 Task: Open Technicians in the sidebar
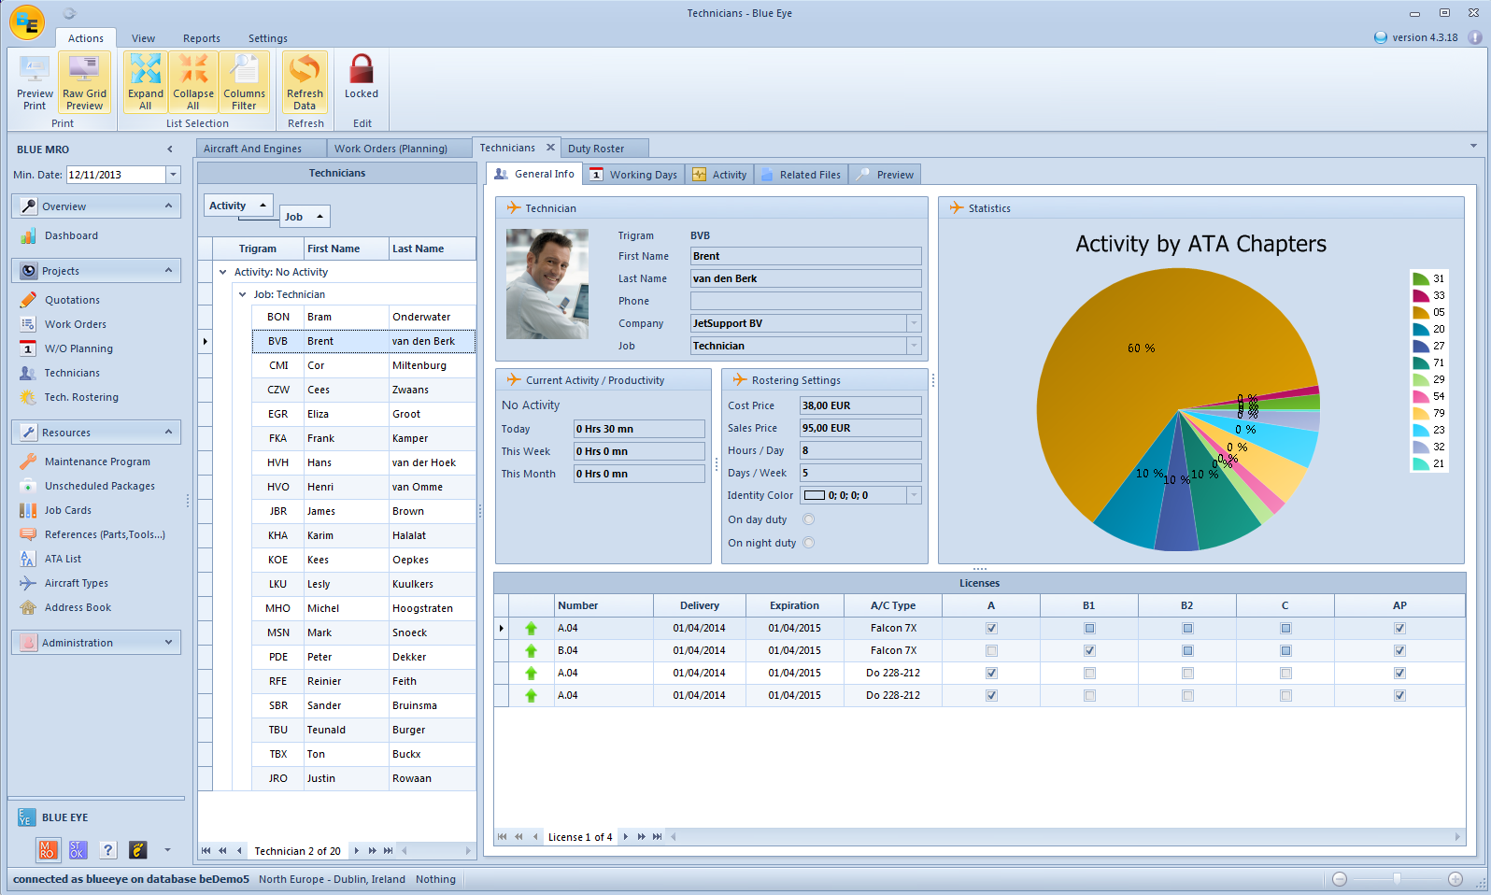[72, 373]
